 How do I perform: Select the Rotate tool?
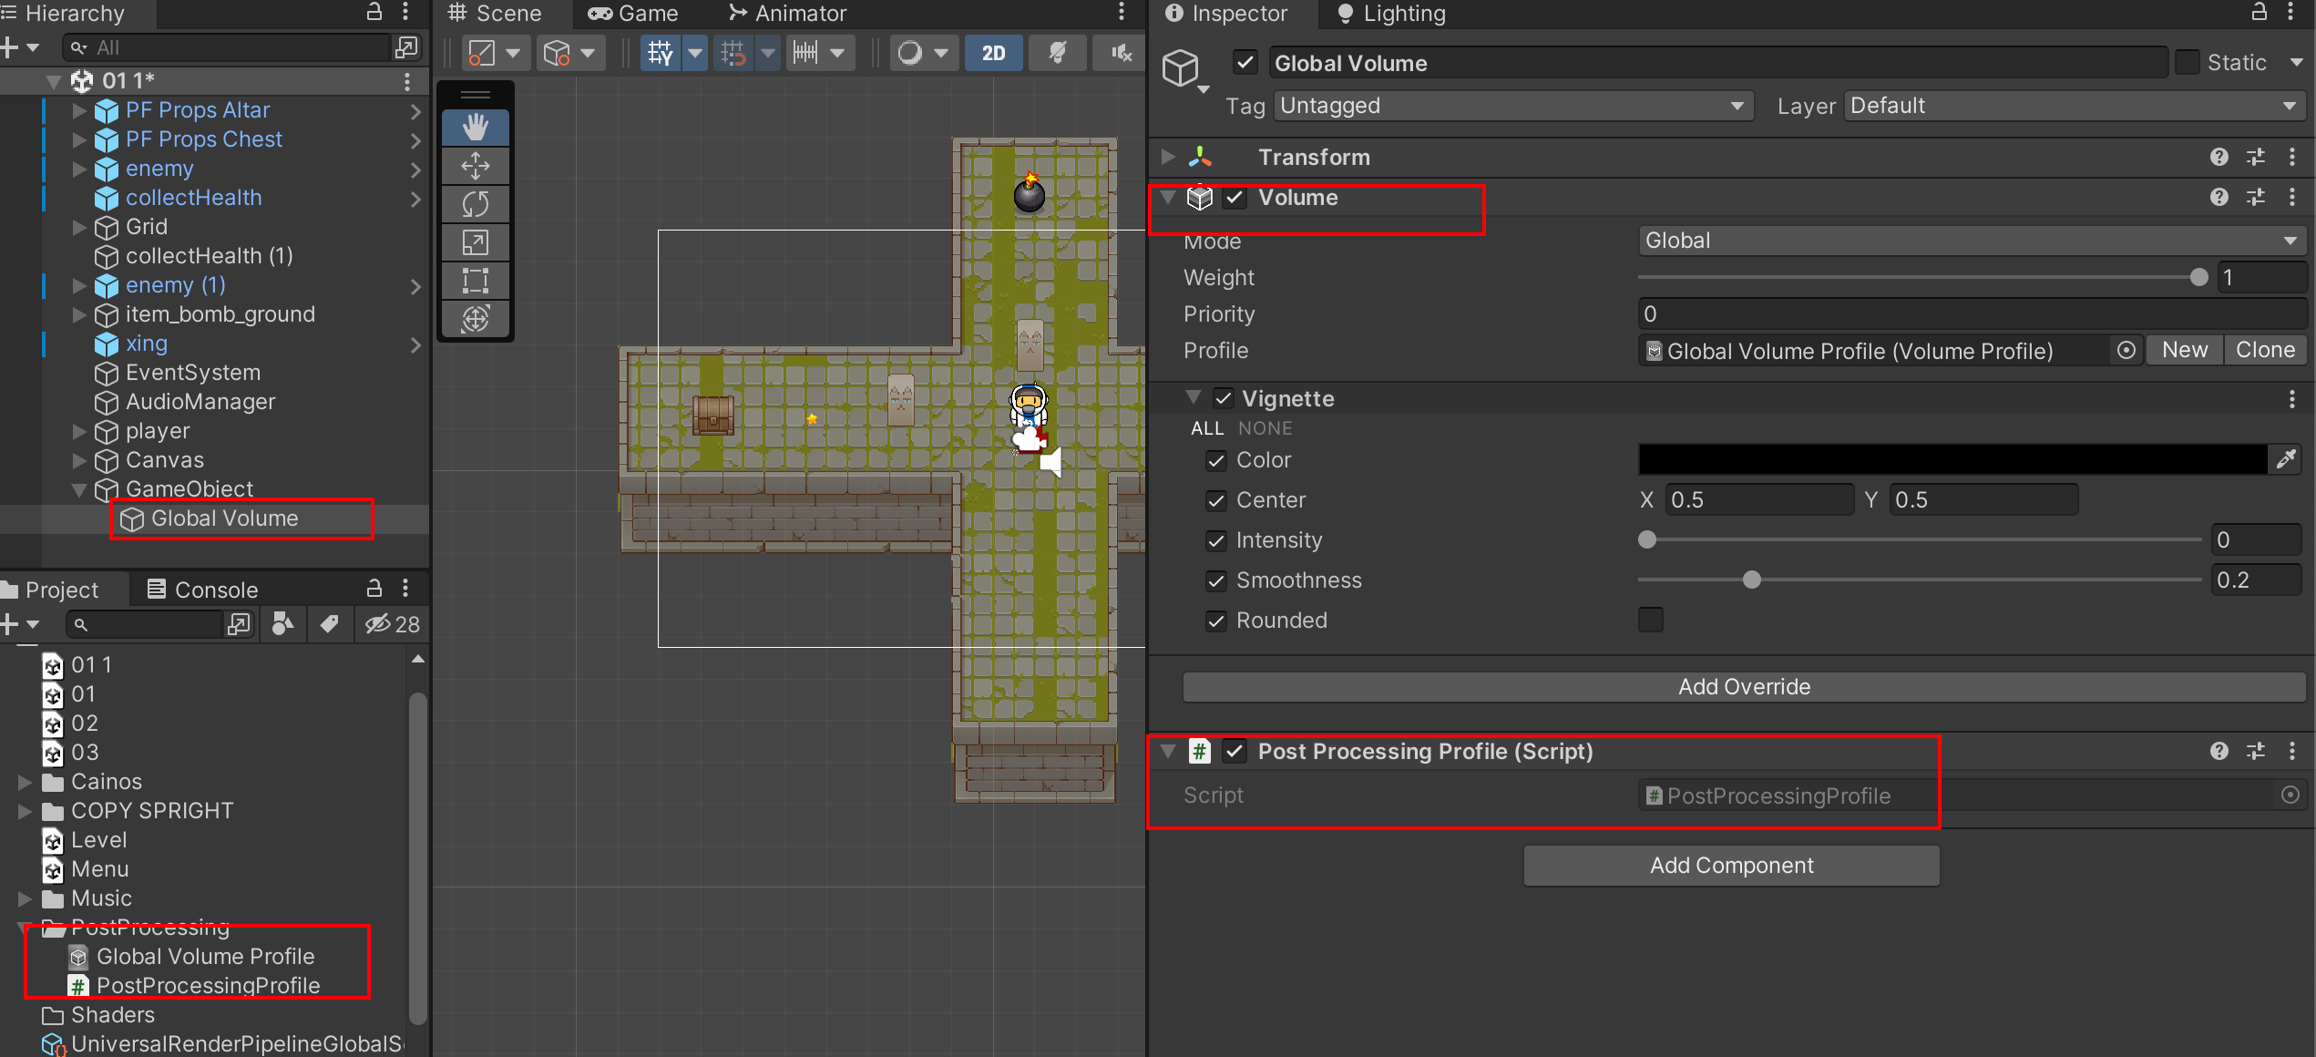coord(475,203)
